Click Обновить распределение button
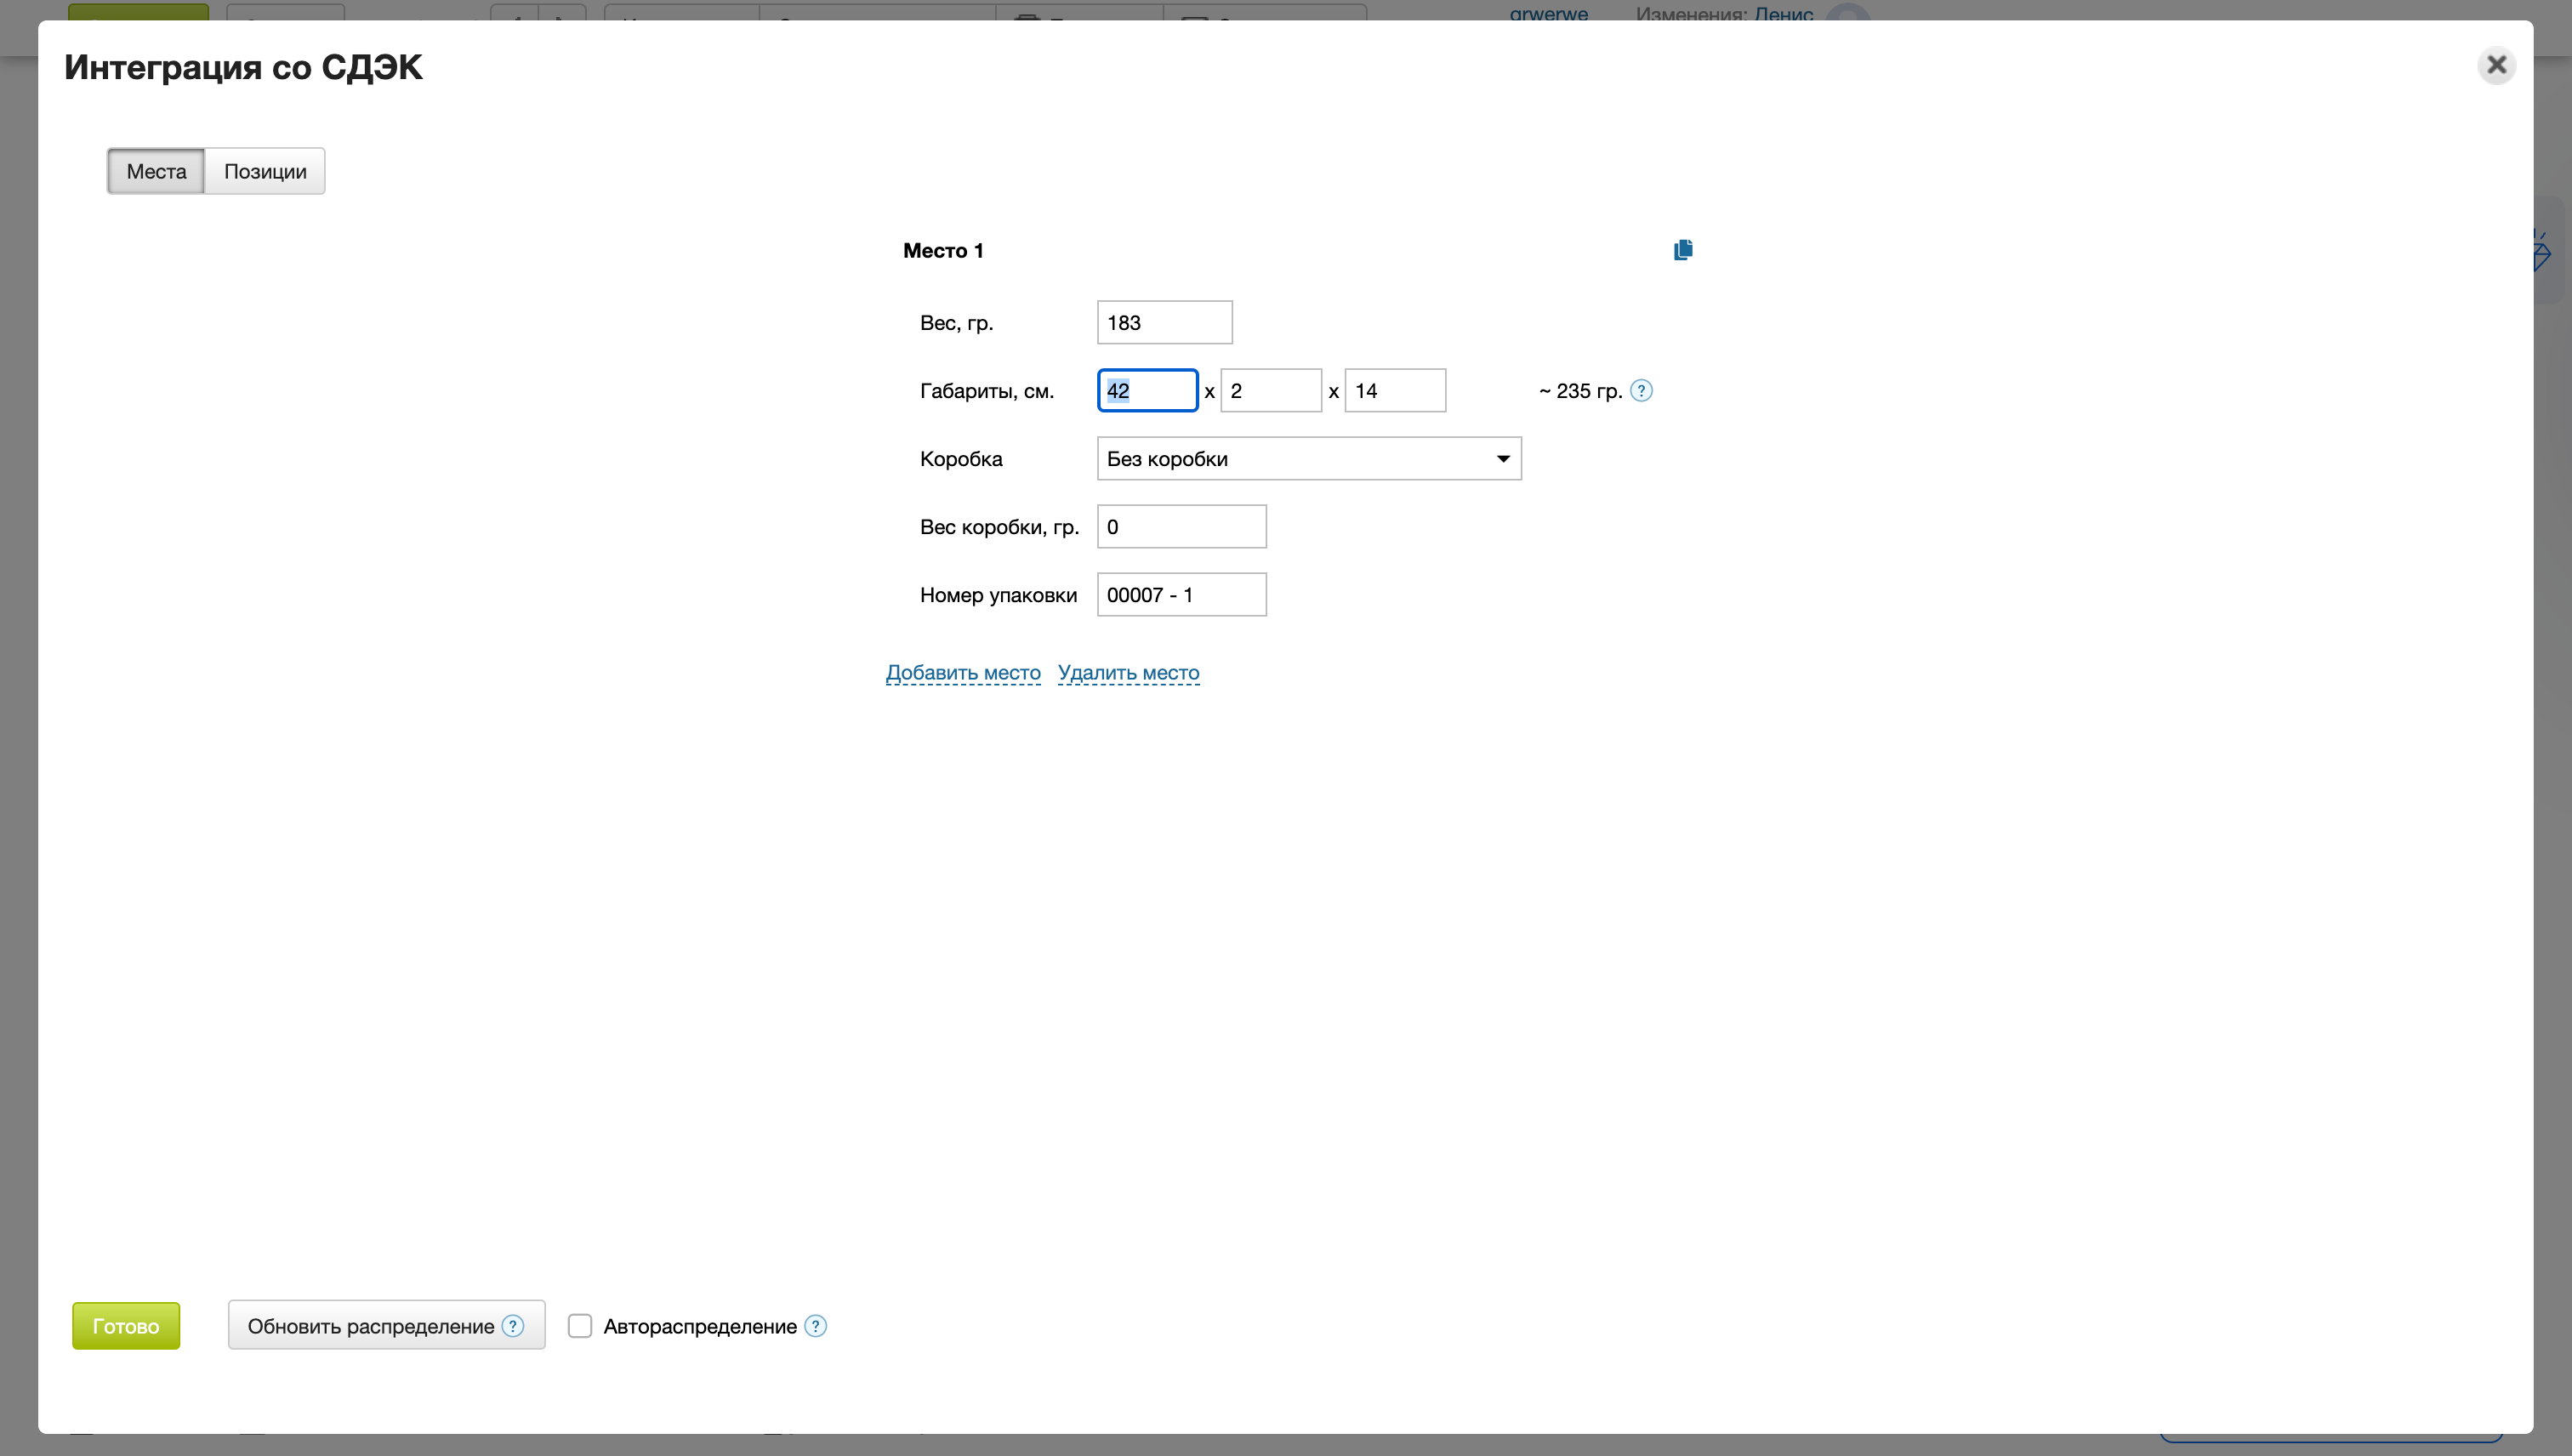Image resolution: width=2572 pixels, height=1456 pixels. (x=370, y=1326)
